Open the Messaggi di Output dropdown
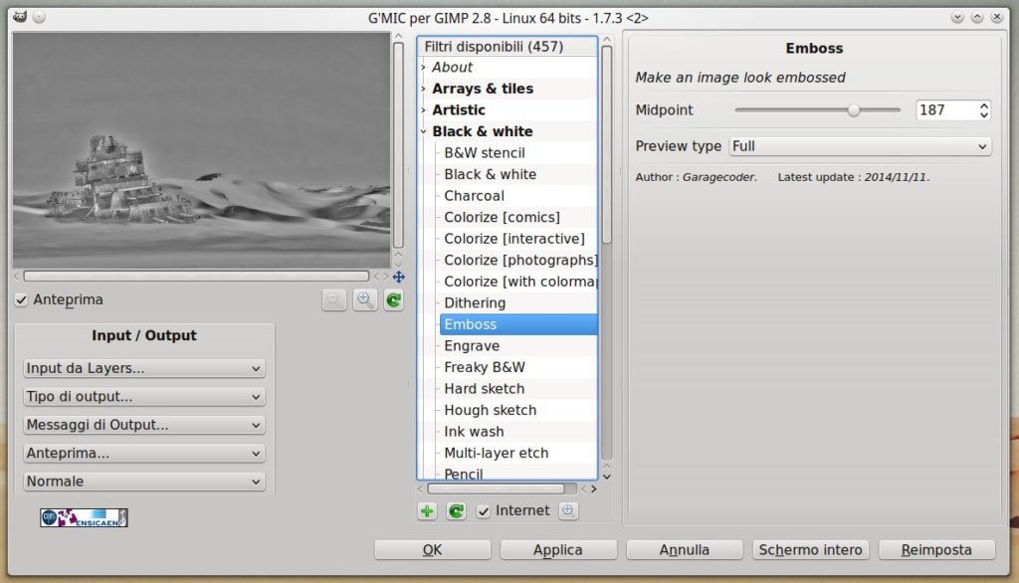The height and width of the screenshot is (583, 1019). (143, 425)
